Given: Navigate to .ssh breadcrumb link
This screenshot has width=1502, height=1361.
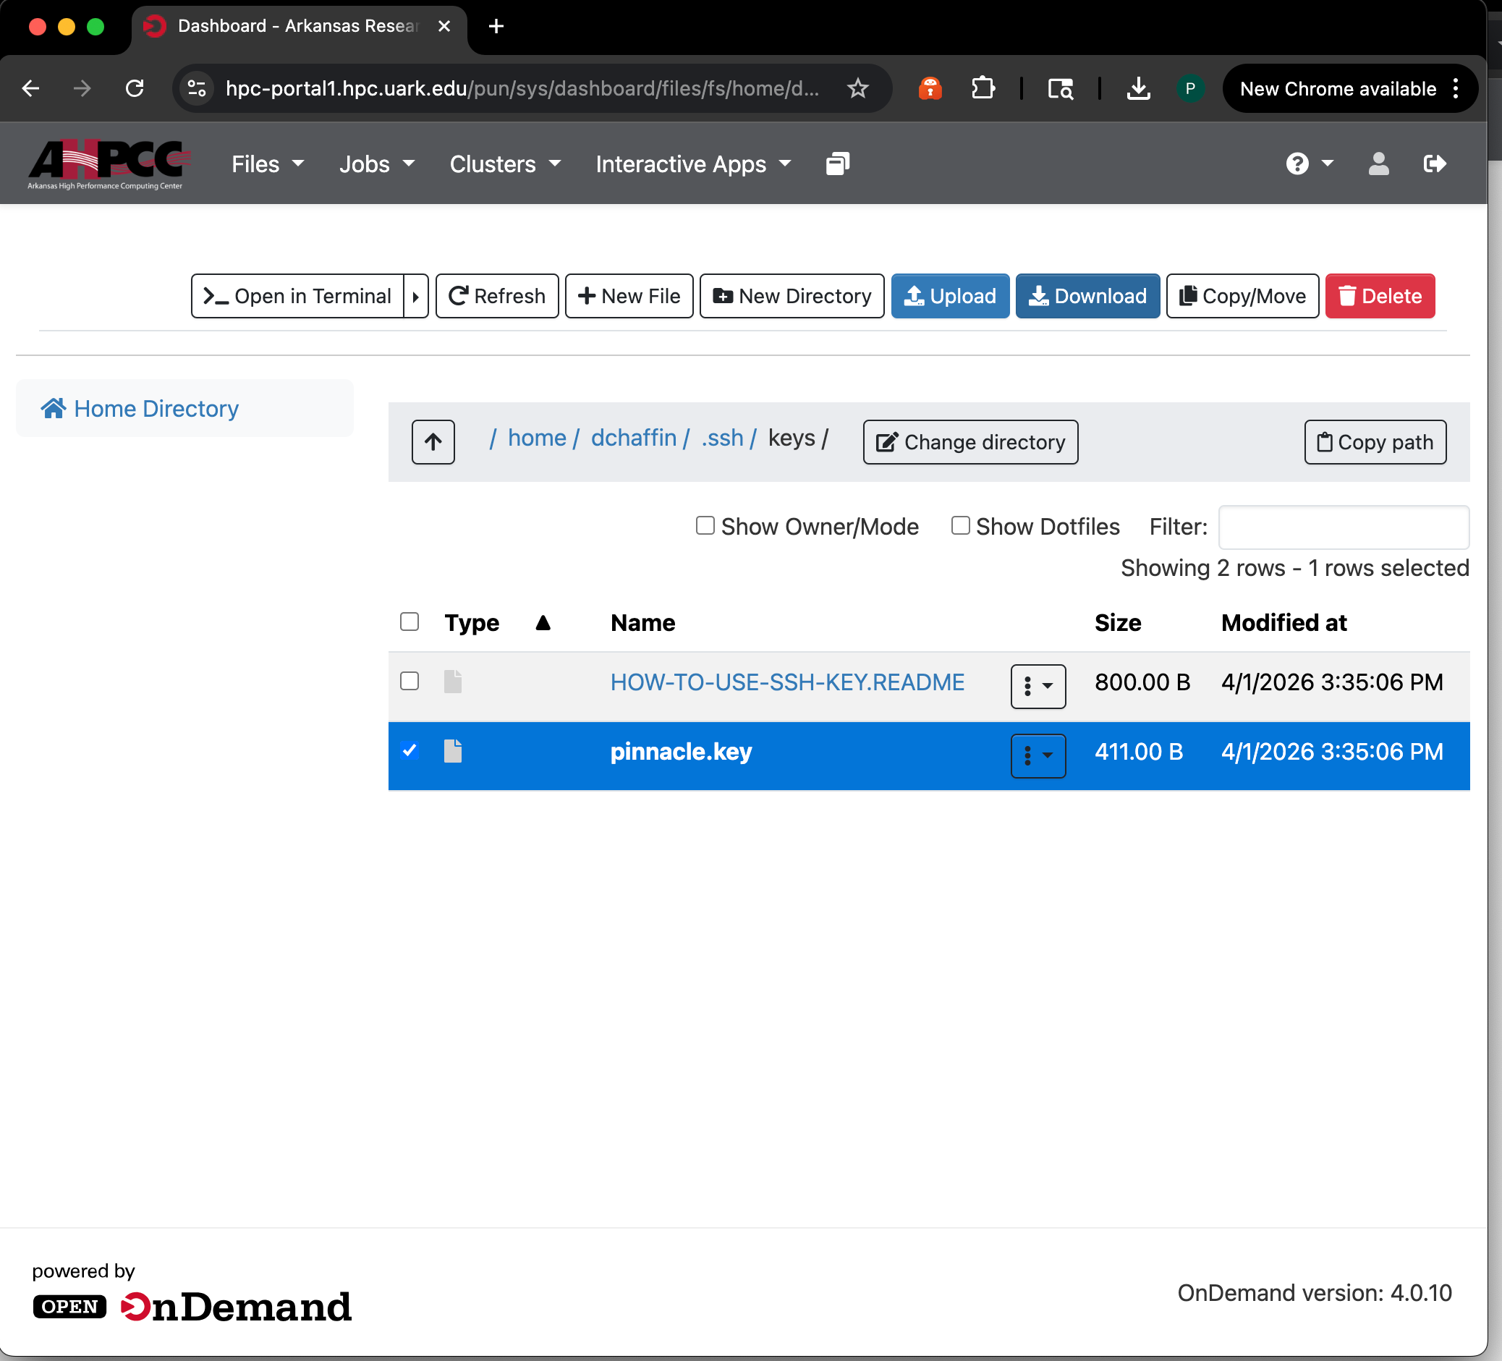Looking at the screenshot, I should 722,437.
